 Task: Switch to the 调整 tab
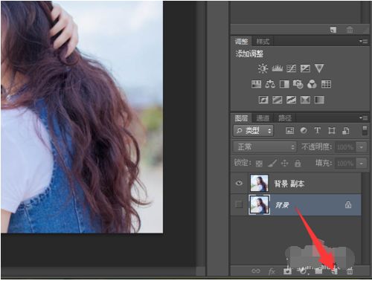click(x=241, y=42)
